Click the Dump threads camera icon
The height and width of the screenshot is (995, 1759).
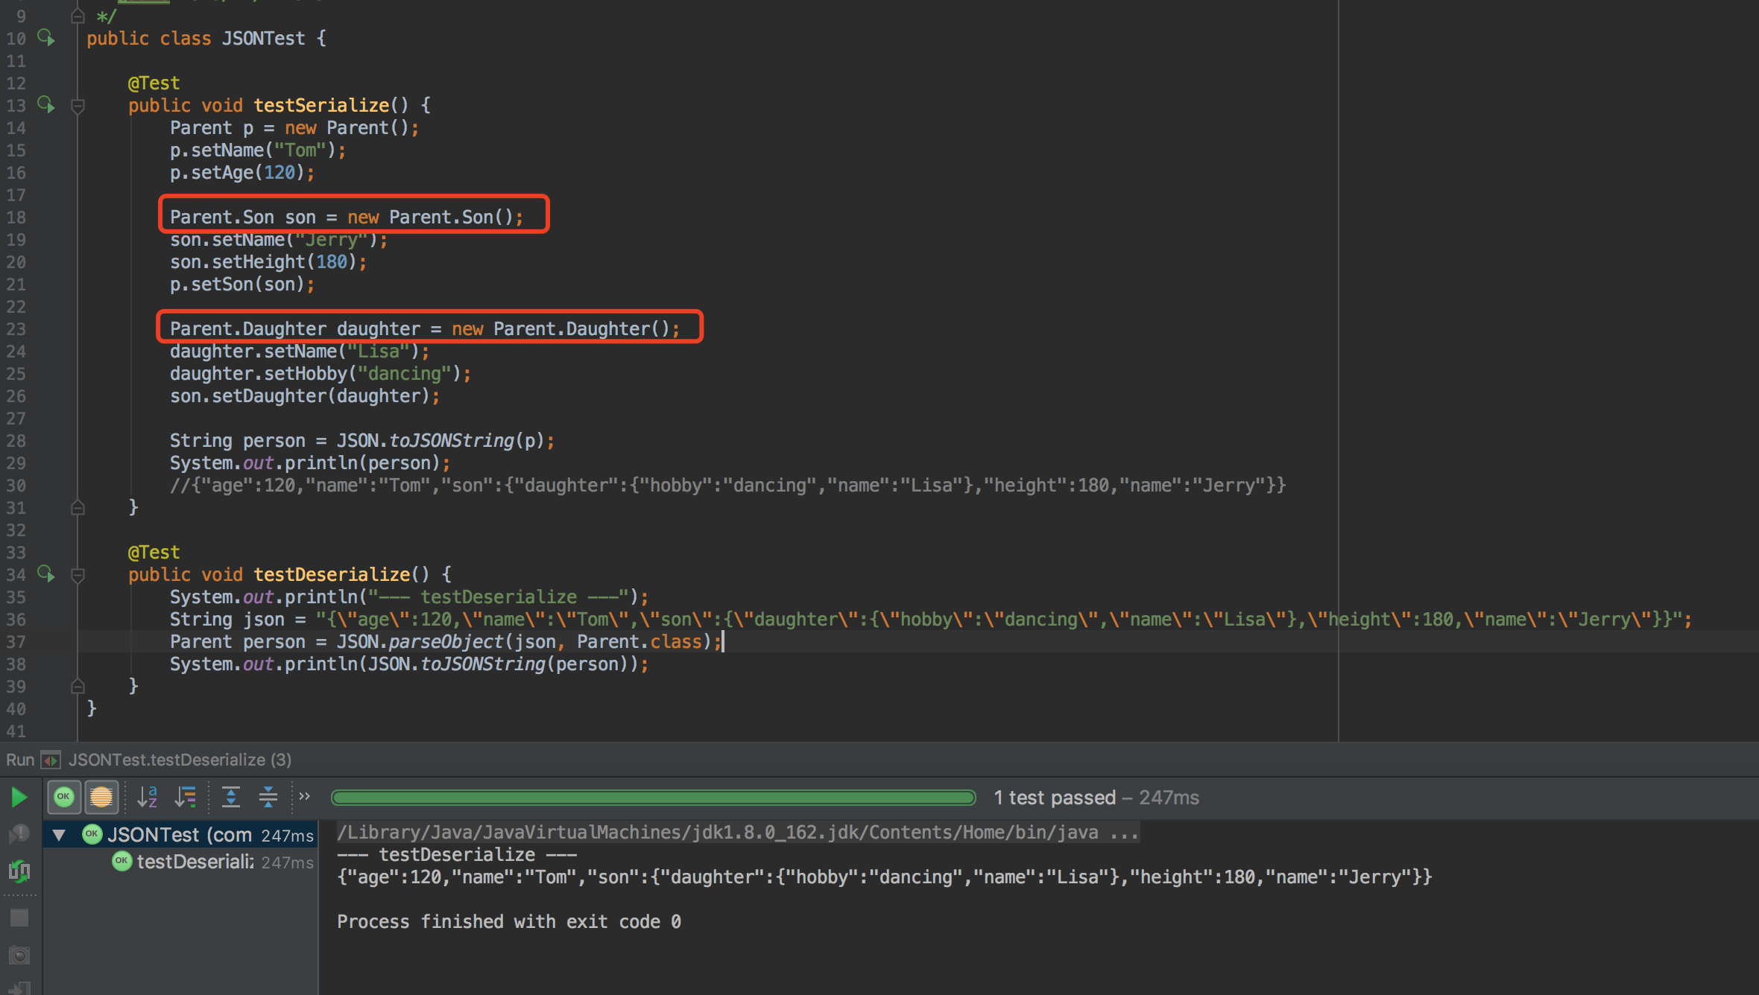click(19, 955)
